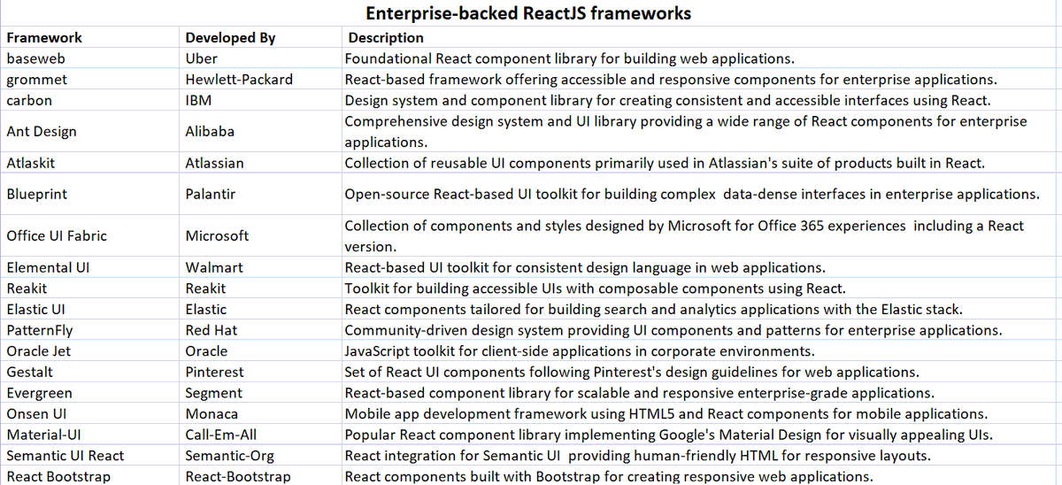Select the 'Ant Design' cell
The image size is (1062, 485).
pyautogui.click(x=90, y=131)
